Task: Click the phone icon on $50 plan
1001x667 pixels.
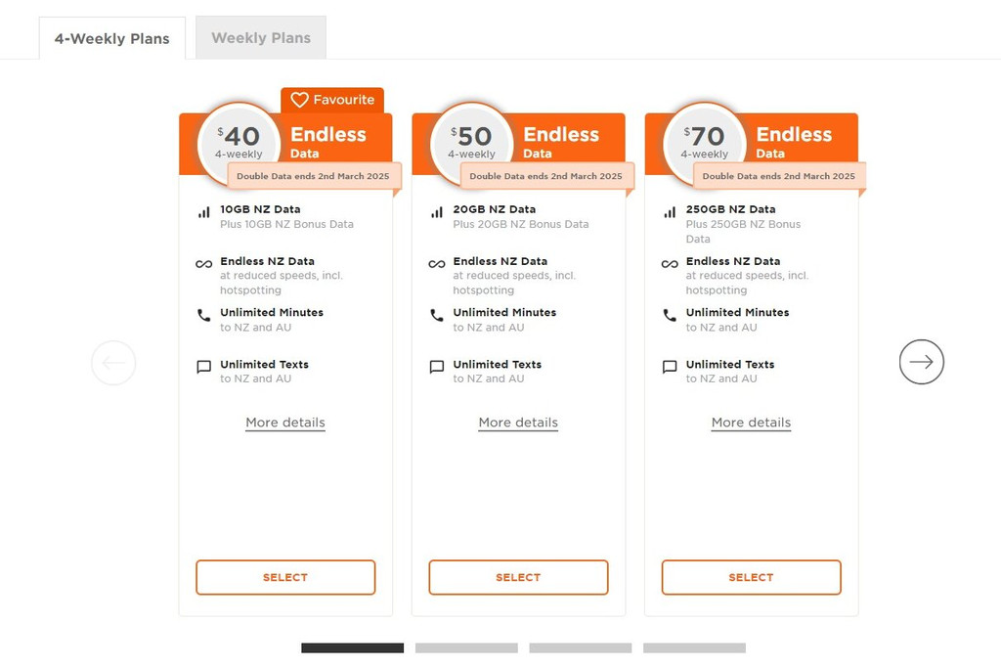Action: click(437, 315)
